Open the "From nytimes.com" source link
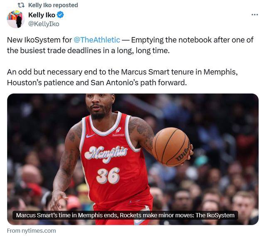264x239 pixels. tap(32, 231)
